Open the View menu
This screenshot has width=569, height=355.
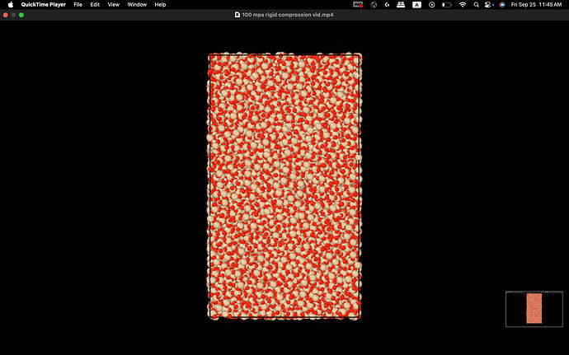[114, 5]
